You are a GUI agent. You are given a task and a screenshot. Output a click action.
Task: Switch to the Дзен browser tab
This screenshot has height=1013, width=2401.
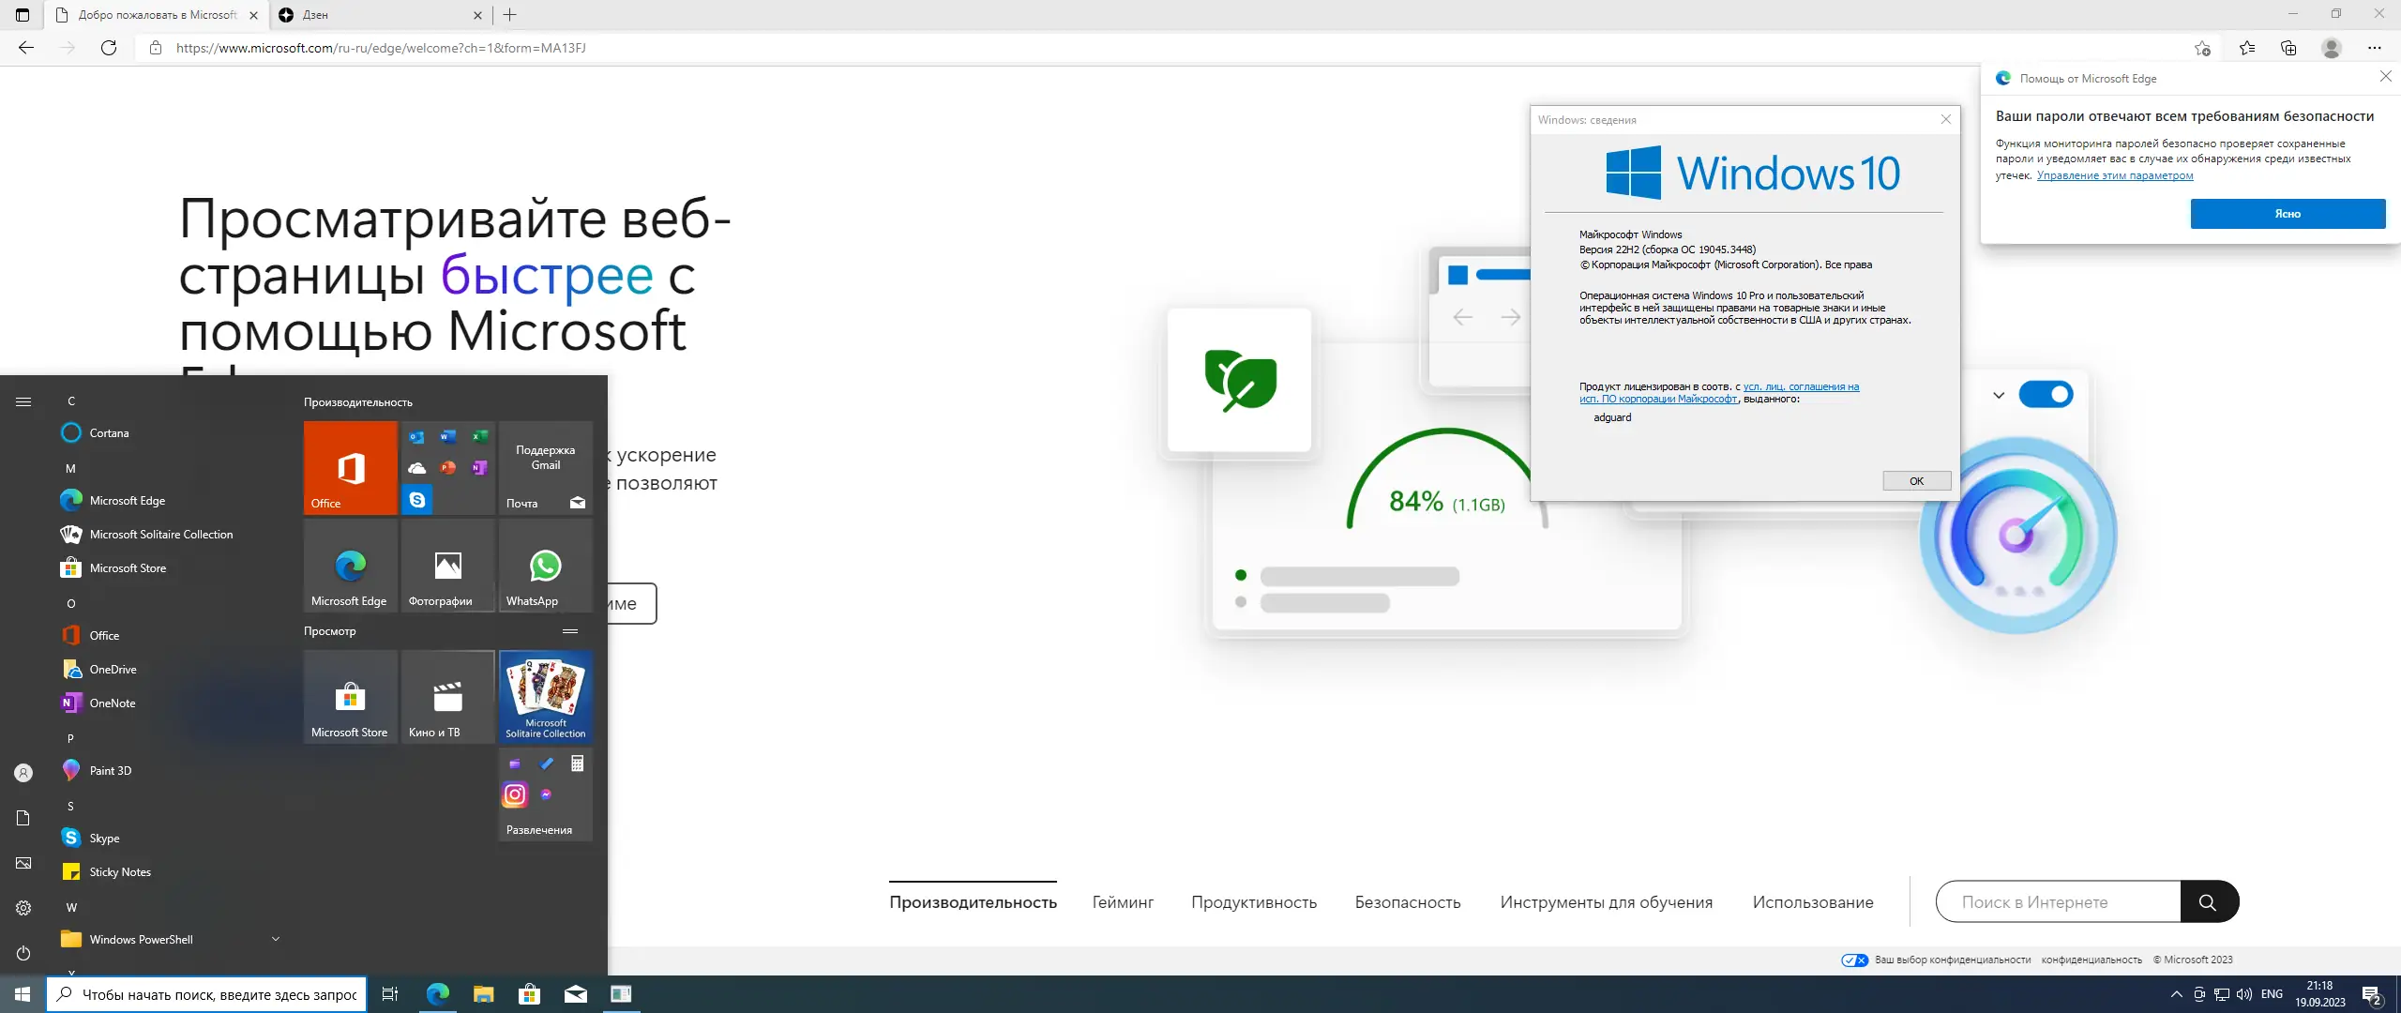click(x=316, y=15)
